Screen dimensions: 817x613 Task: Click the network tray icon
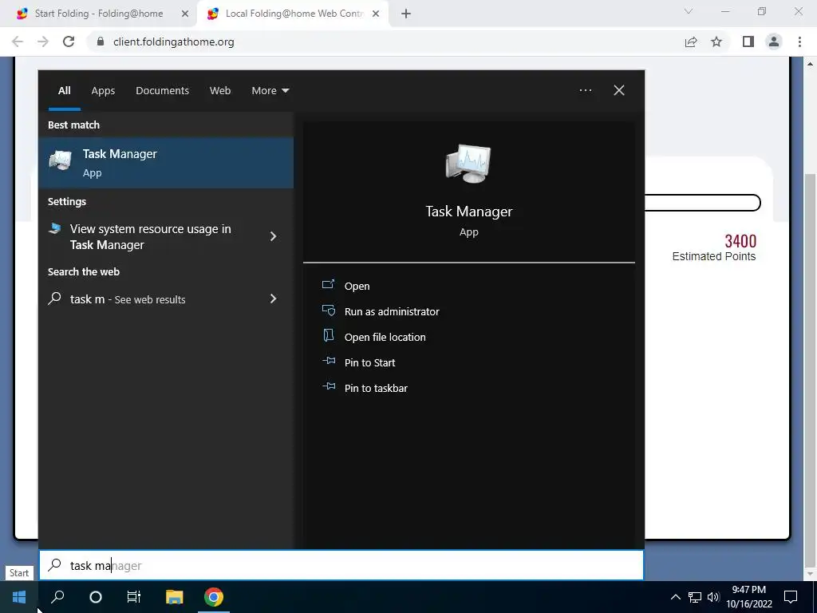click(x=695, y=597)
